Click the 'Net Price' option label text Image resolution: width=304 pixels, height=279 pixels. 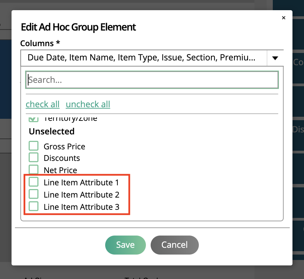[60, 170]
